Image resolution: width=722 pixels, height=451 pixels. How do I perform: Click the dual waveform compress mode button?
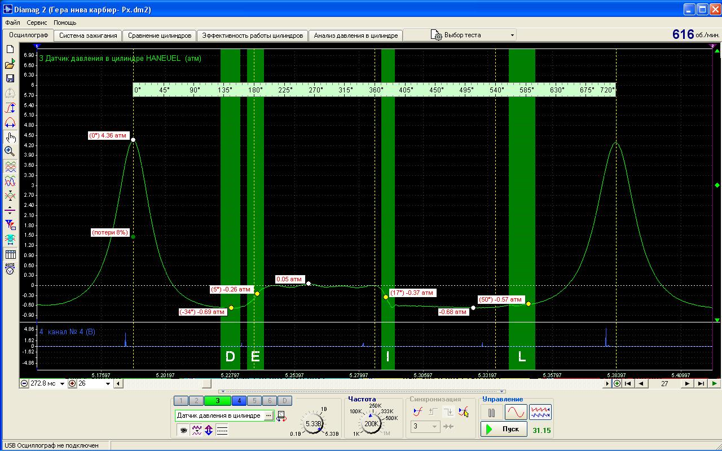pyautogui.click(x=540, y=412)
